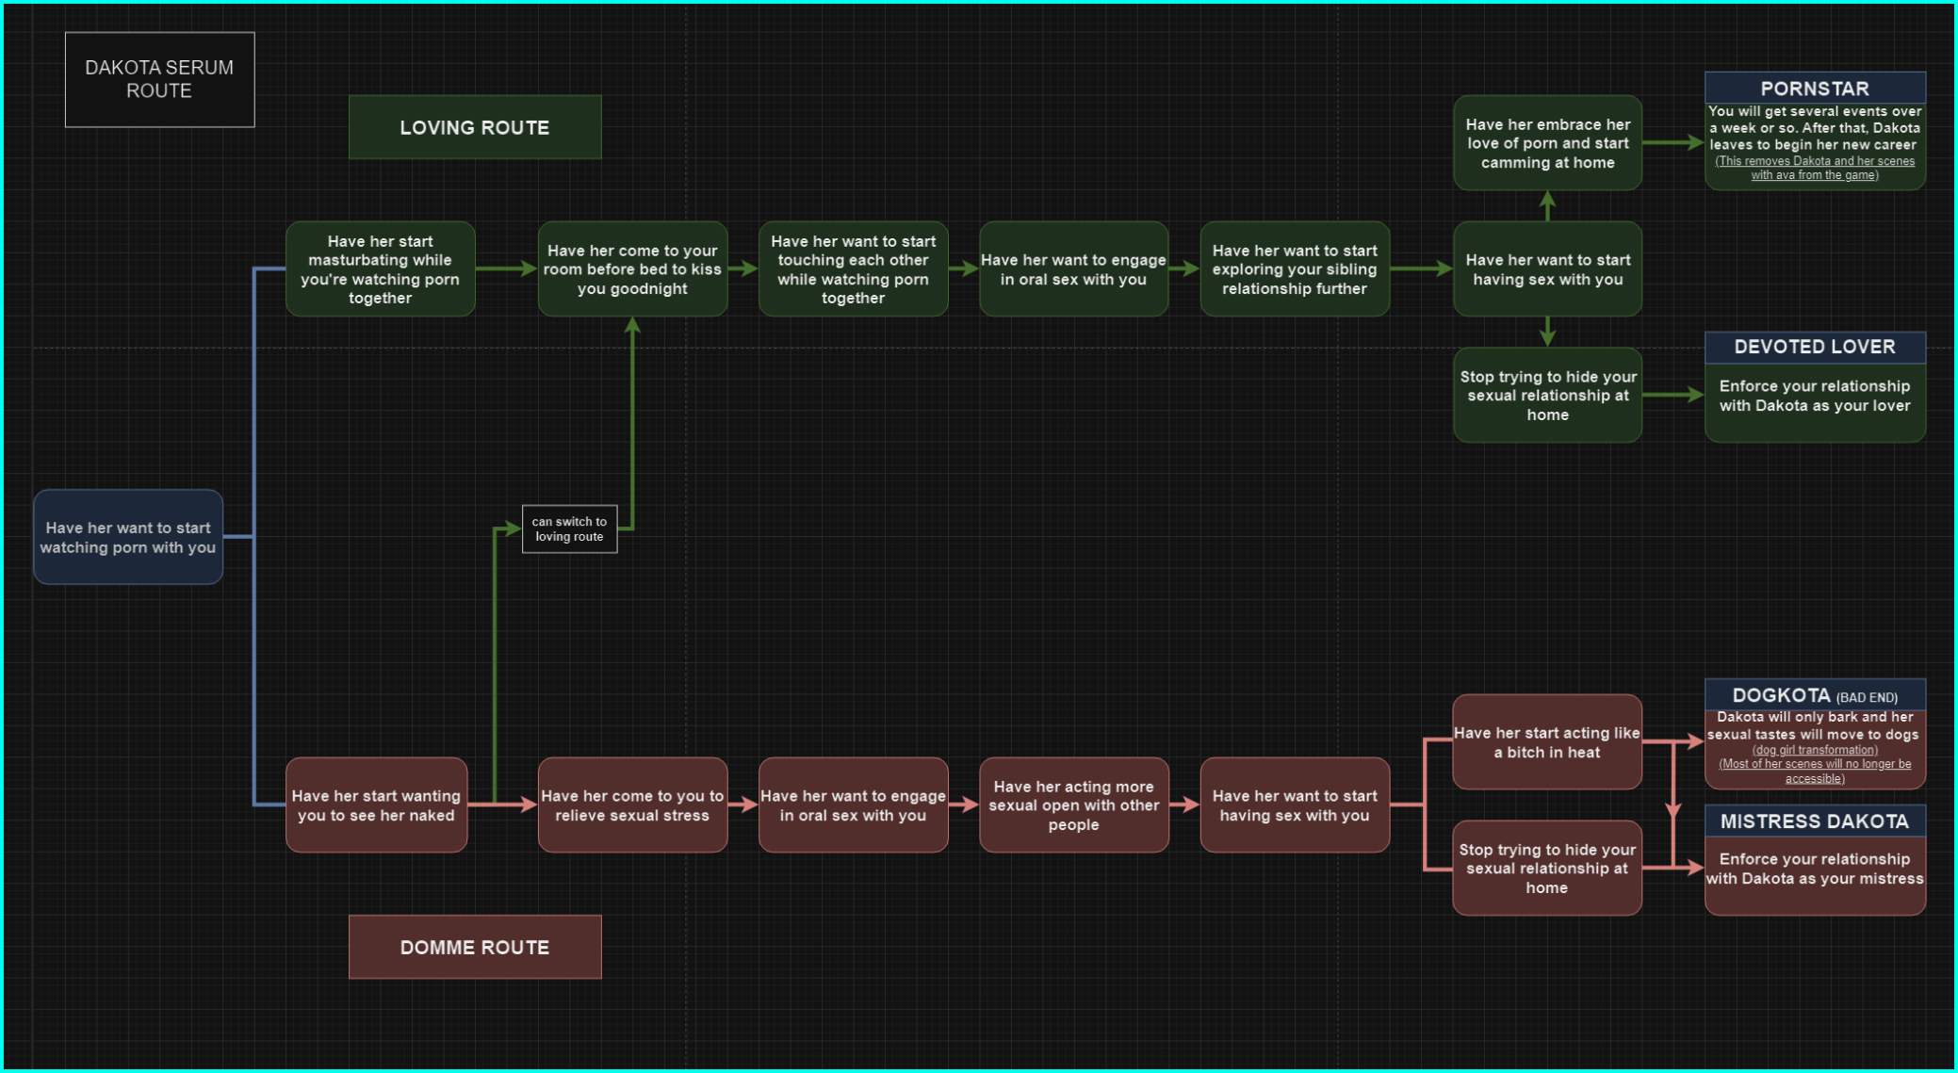Click the 'can switch to loving route' note
This screenshot has height=1073, width=1958.
[x=569, y=528]
